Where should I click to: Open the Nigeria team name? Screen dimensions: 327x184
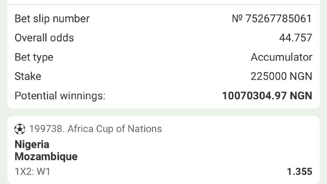point(32,145)
